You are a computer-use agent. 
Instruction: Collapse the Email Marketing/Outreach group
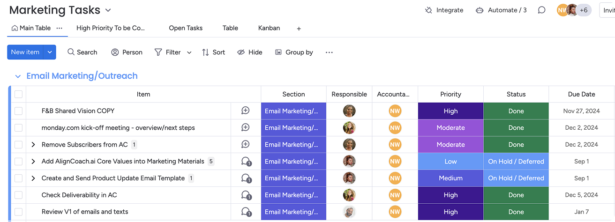coord(18,76)
